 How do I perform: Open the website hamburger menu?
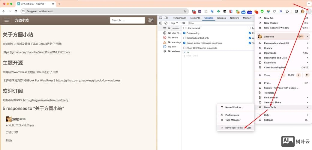7,20
